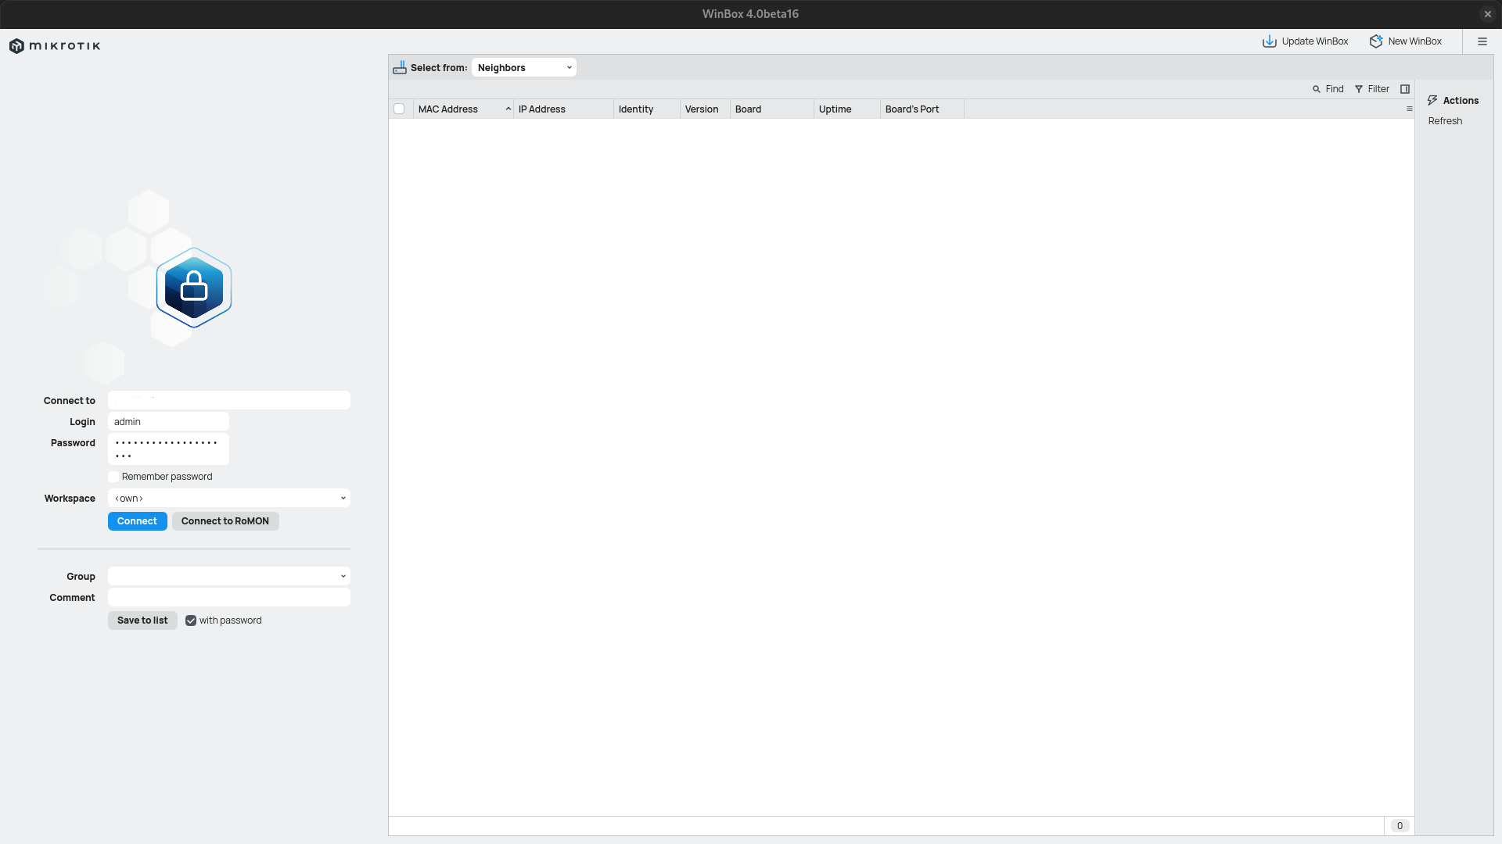The width and height of the screenshot is (1502, 844).
Task: Tick the select-all checkbox in table header
Action: [x=399, y=109]
